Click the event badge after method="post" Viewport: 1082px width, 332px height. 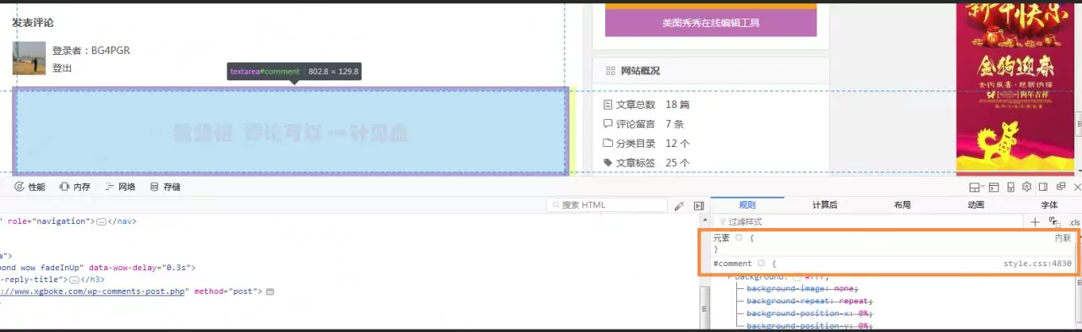pyautogui.click(x=270, y=291)
